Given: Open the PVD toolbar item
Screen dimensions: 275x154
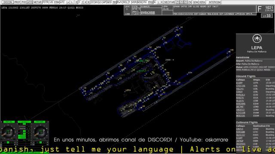Looking at the screenshot, I should point(24,2).
